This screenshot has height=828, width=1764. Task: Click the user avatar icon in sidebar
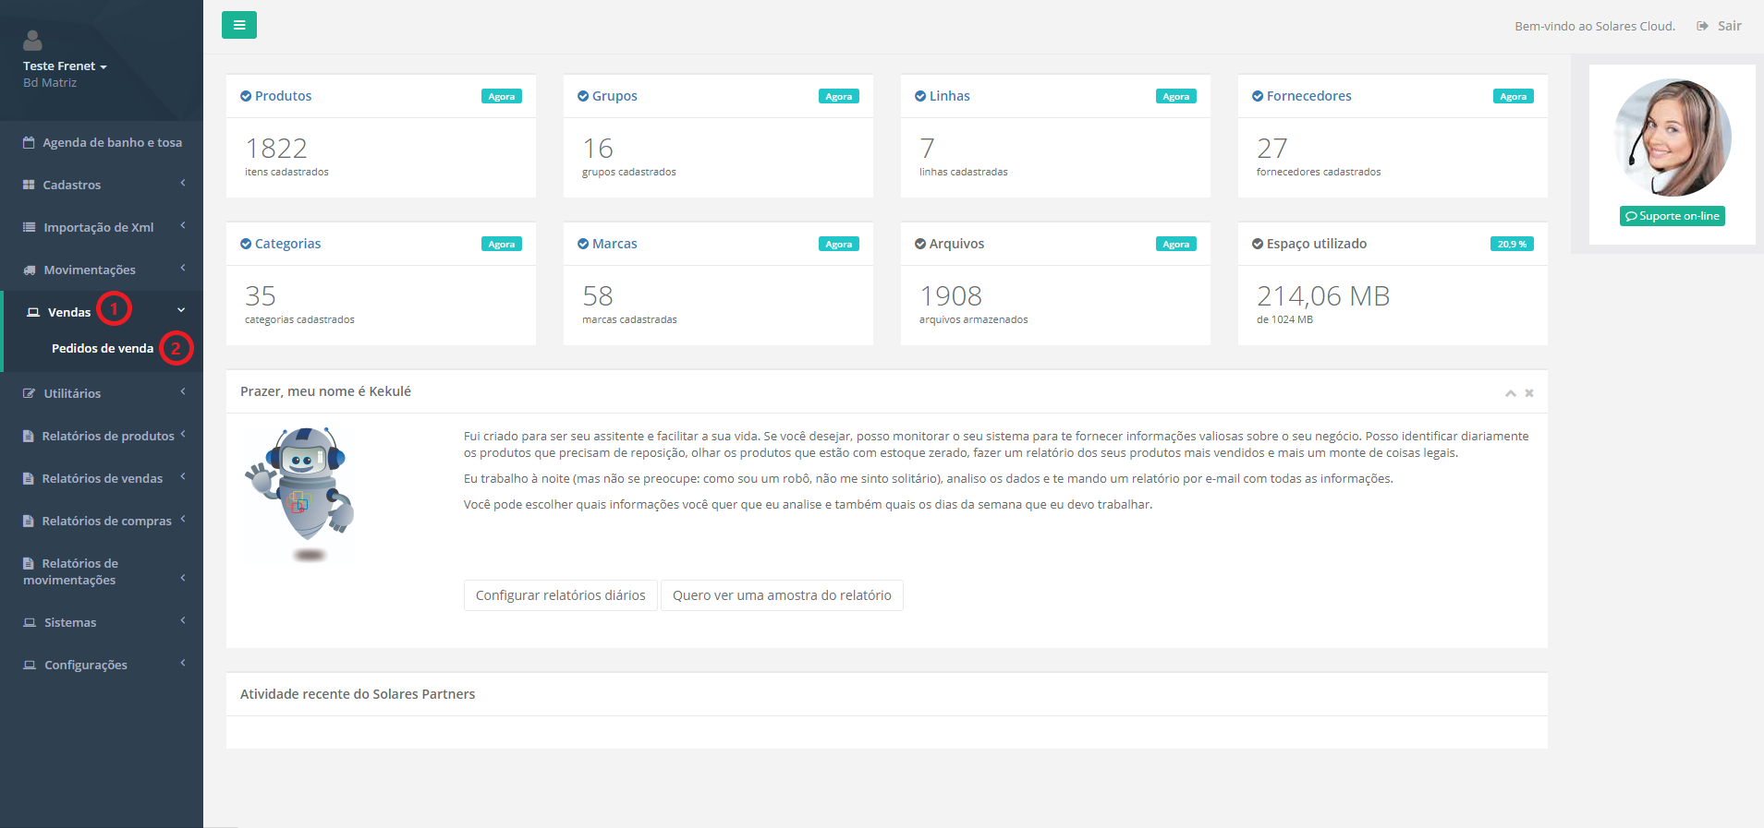(x=32, y=41)
